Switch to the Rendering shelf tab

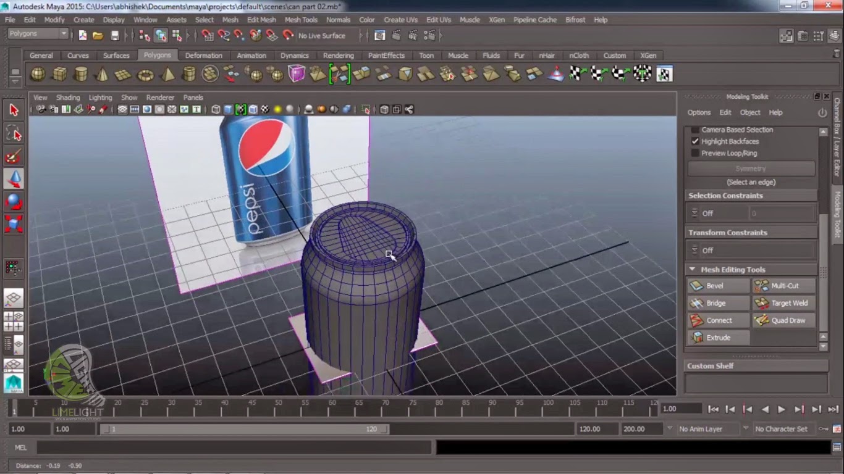(338, 56)
